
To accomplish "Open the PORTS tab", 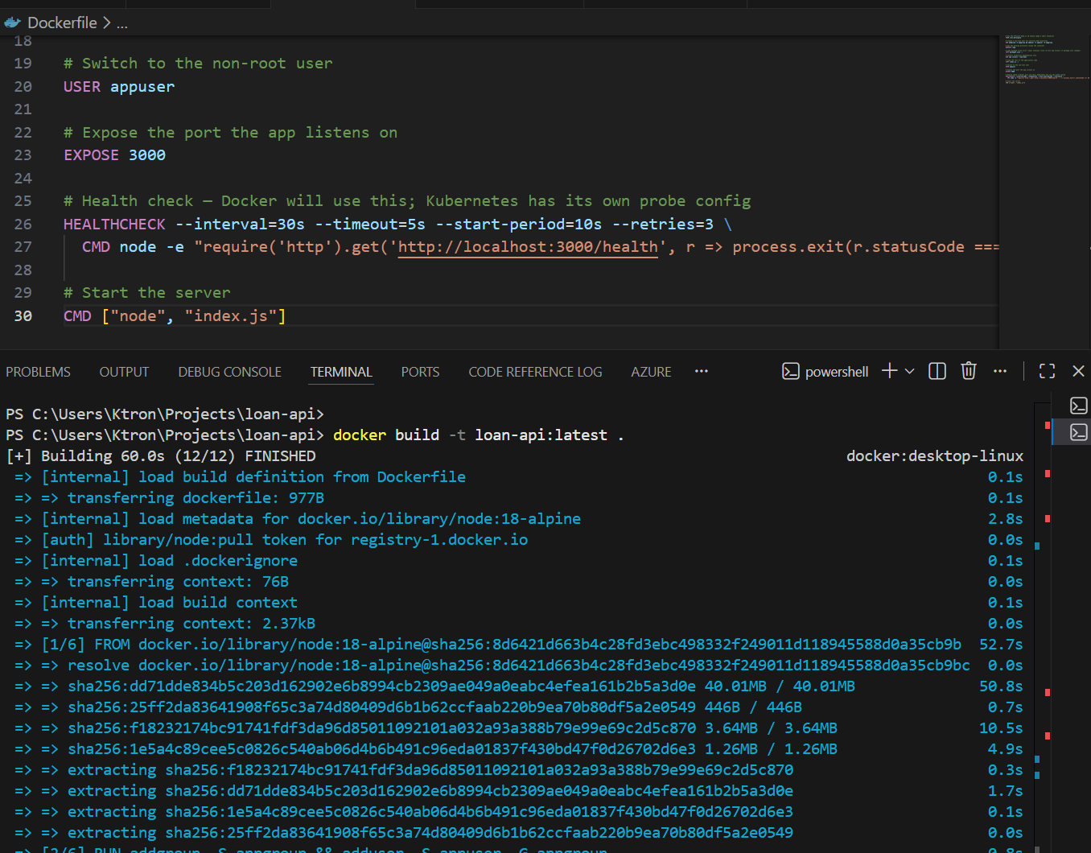I will click(420, 372).
